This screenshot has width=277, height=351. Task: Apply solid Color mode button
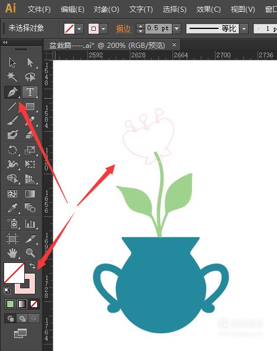(x=10, y=304)
